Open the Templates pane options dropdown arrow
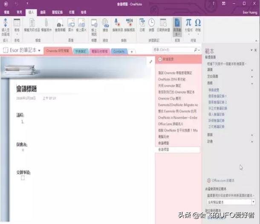260x224 pixels. pos(251,50)
